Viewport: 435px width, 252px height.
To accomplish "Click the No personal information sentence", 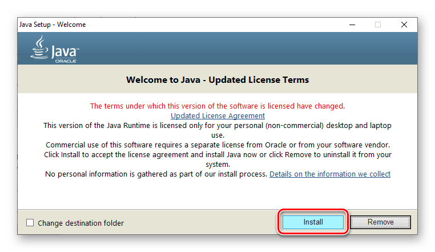I will 156,174.
